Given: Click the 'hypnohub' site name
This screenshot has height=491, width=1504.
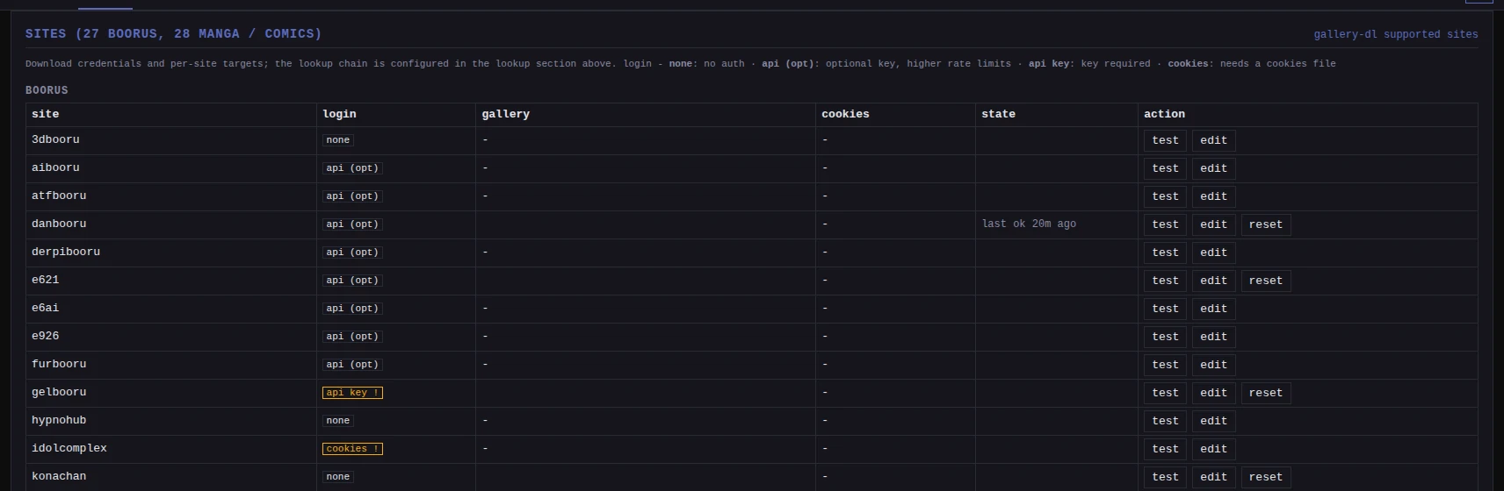Looking at the screenshot, I should click(x=59, y=421).
